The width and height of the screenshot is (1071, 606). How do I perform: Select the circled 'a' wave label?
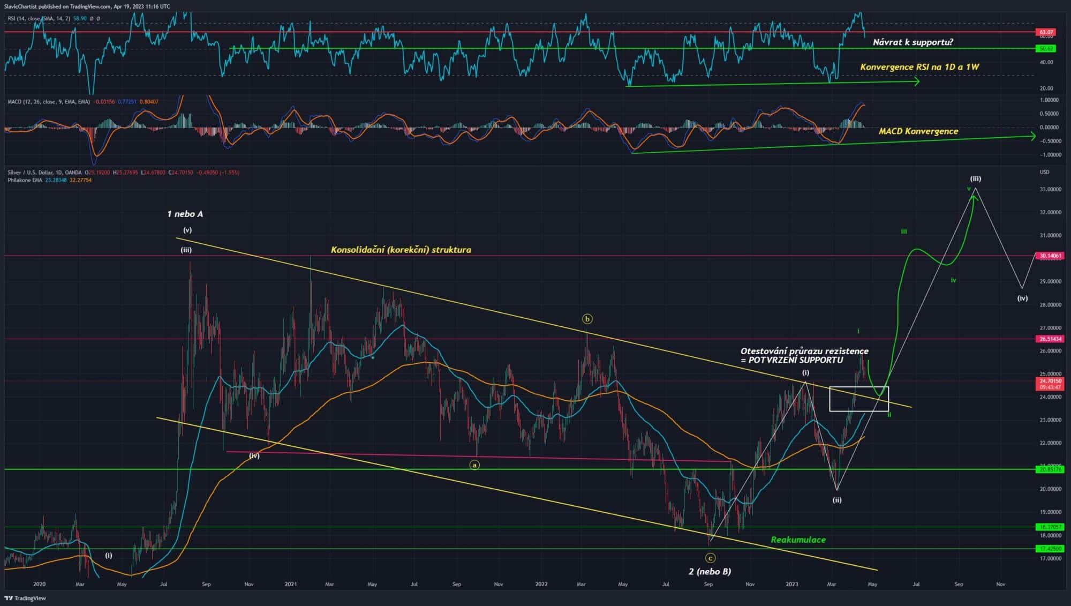pyautogui.click(x=474, y=465)
